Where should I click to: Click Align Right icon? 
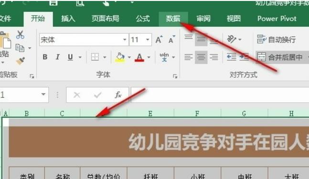pos(214,57)
